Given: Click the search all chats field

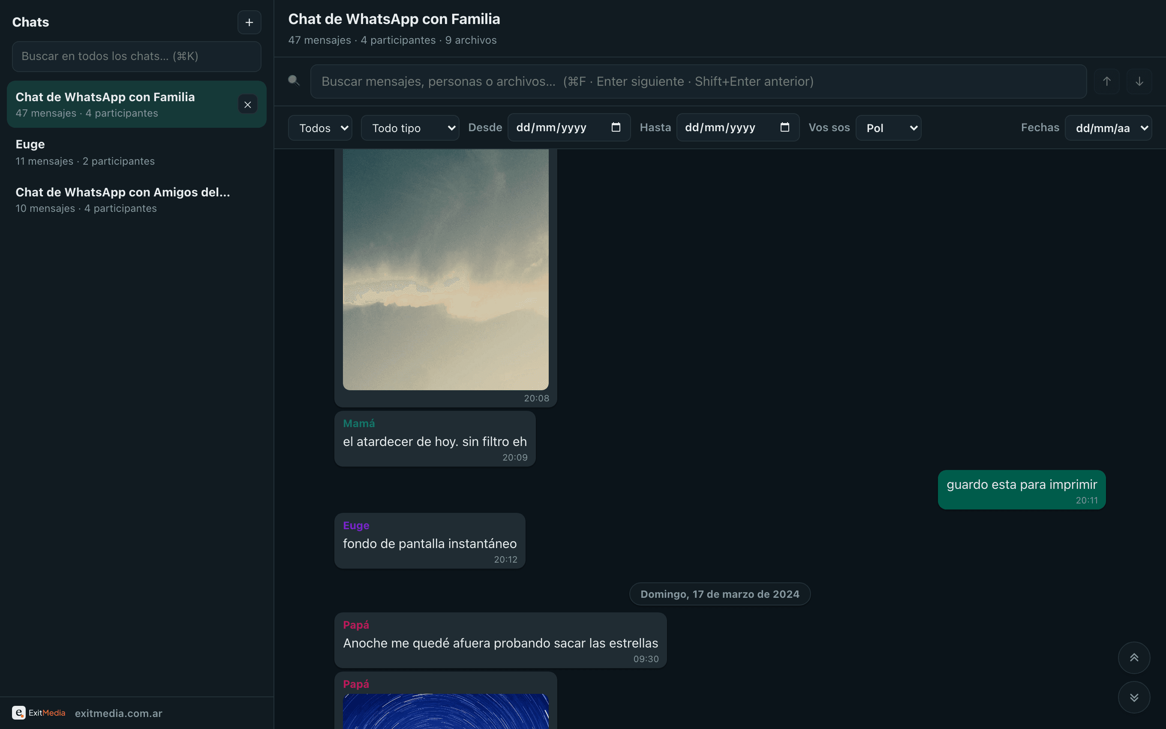Looking at the screenshot, I should [137, 57].
